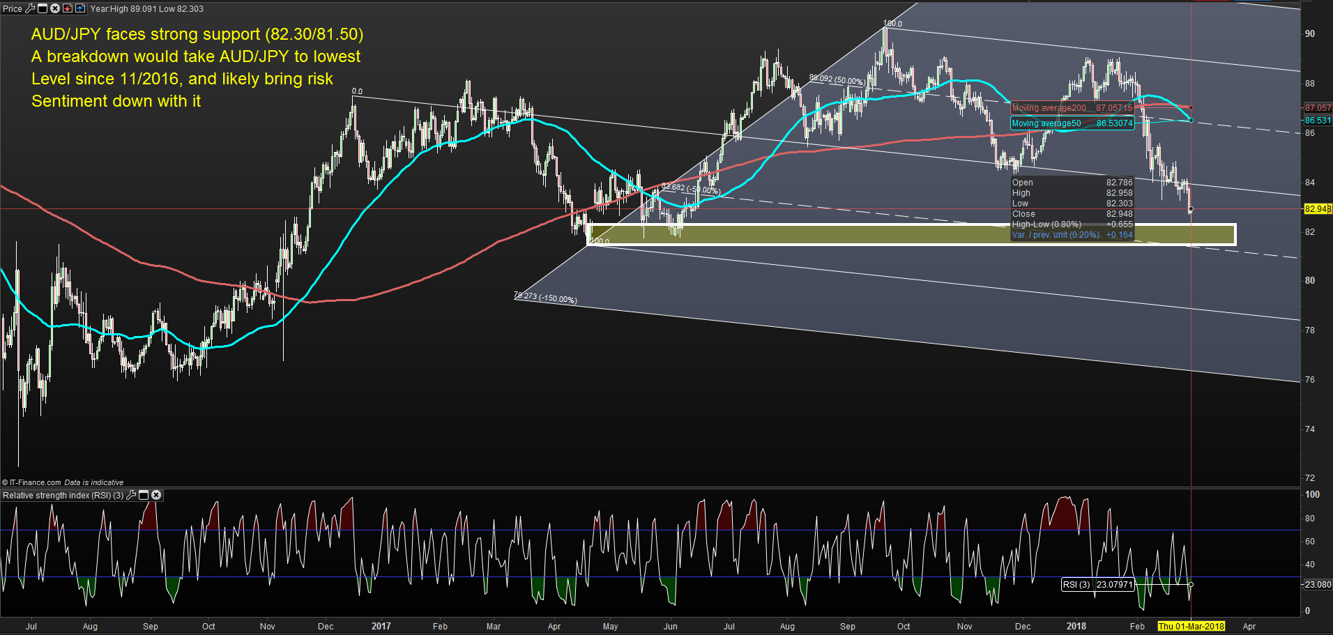Click the Open 82.786 row in data box

[1072, 183]
